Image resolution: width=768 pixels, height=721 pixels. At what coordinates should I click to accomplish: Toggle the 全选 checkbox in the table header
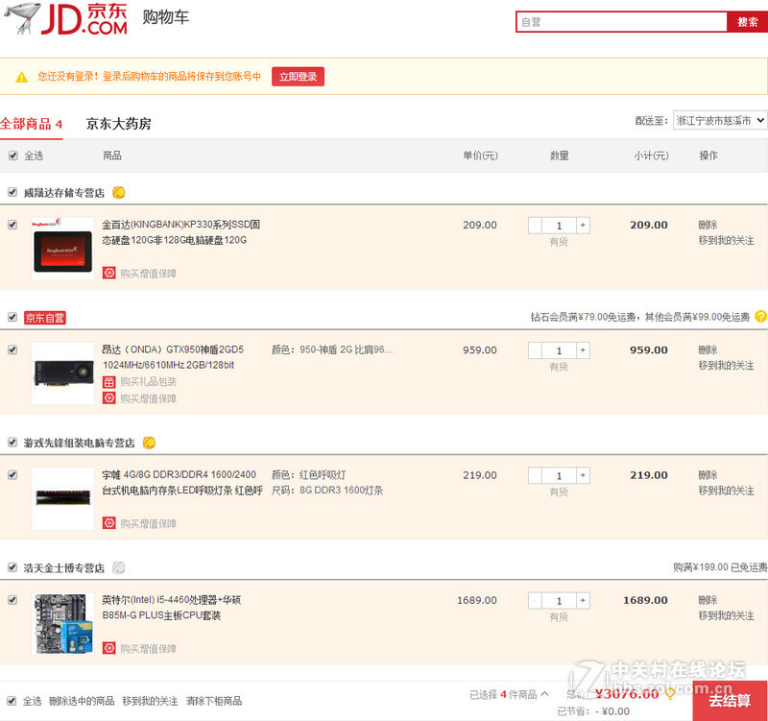13,156
